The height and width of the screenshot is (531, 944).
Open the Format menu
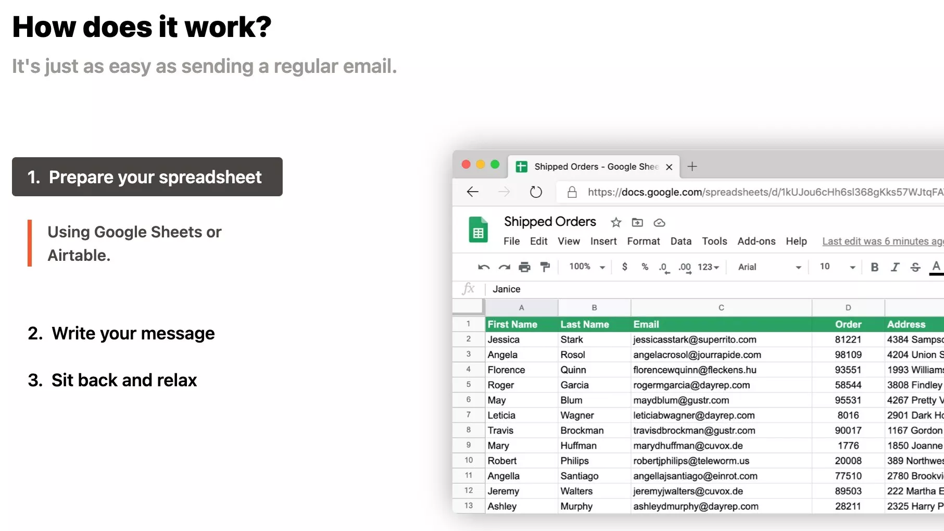(x=643, y=241)
